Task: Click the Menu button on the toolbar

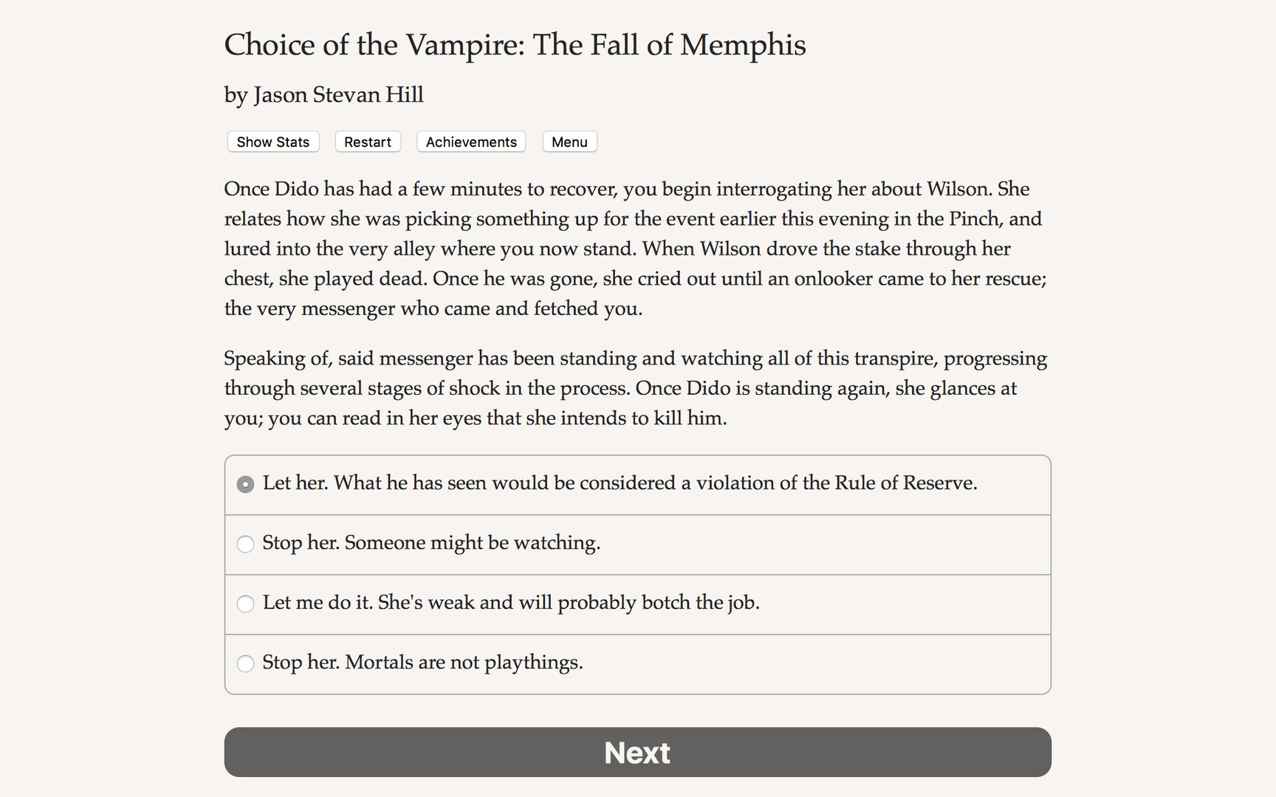Action: tap(569, 142)
